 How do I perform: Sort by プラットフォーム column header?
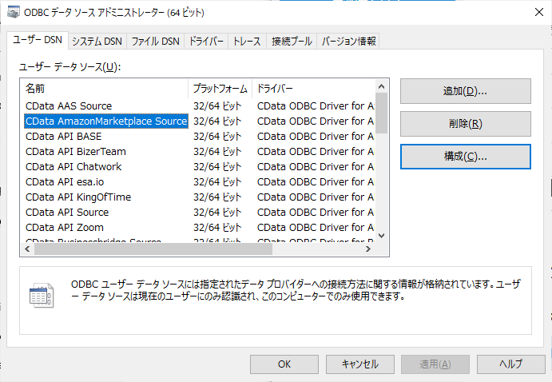pos(220,89)
